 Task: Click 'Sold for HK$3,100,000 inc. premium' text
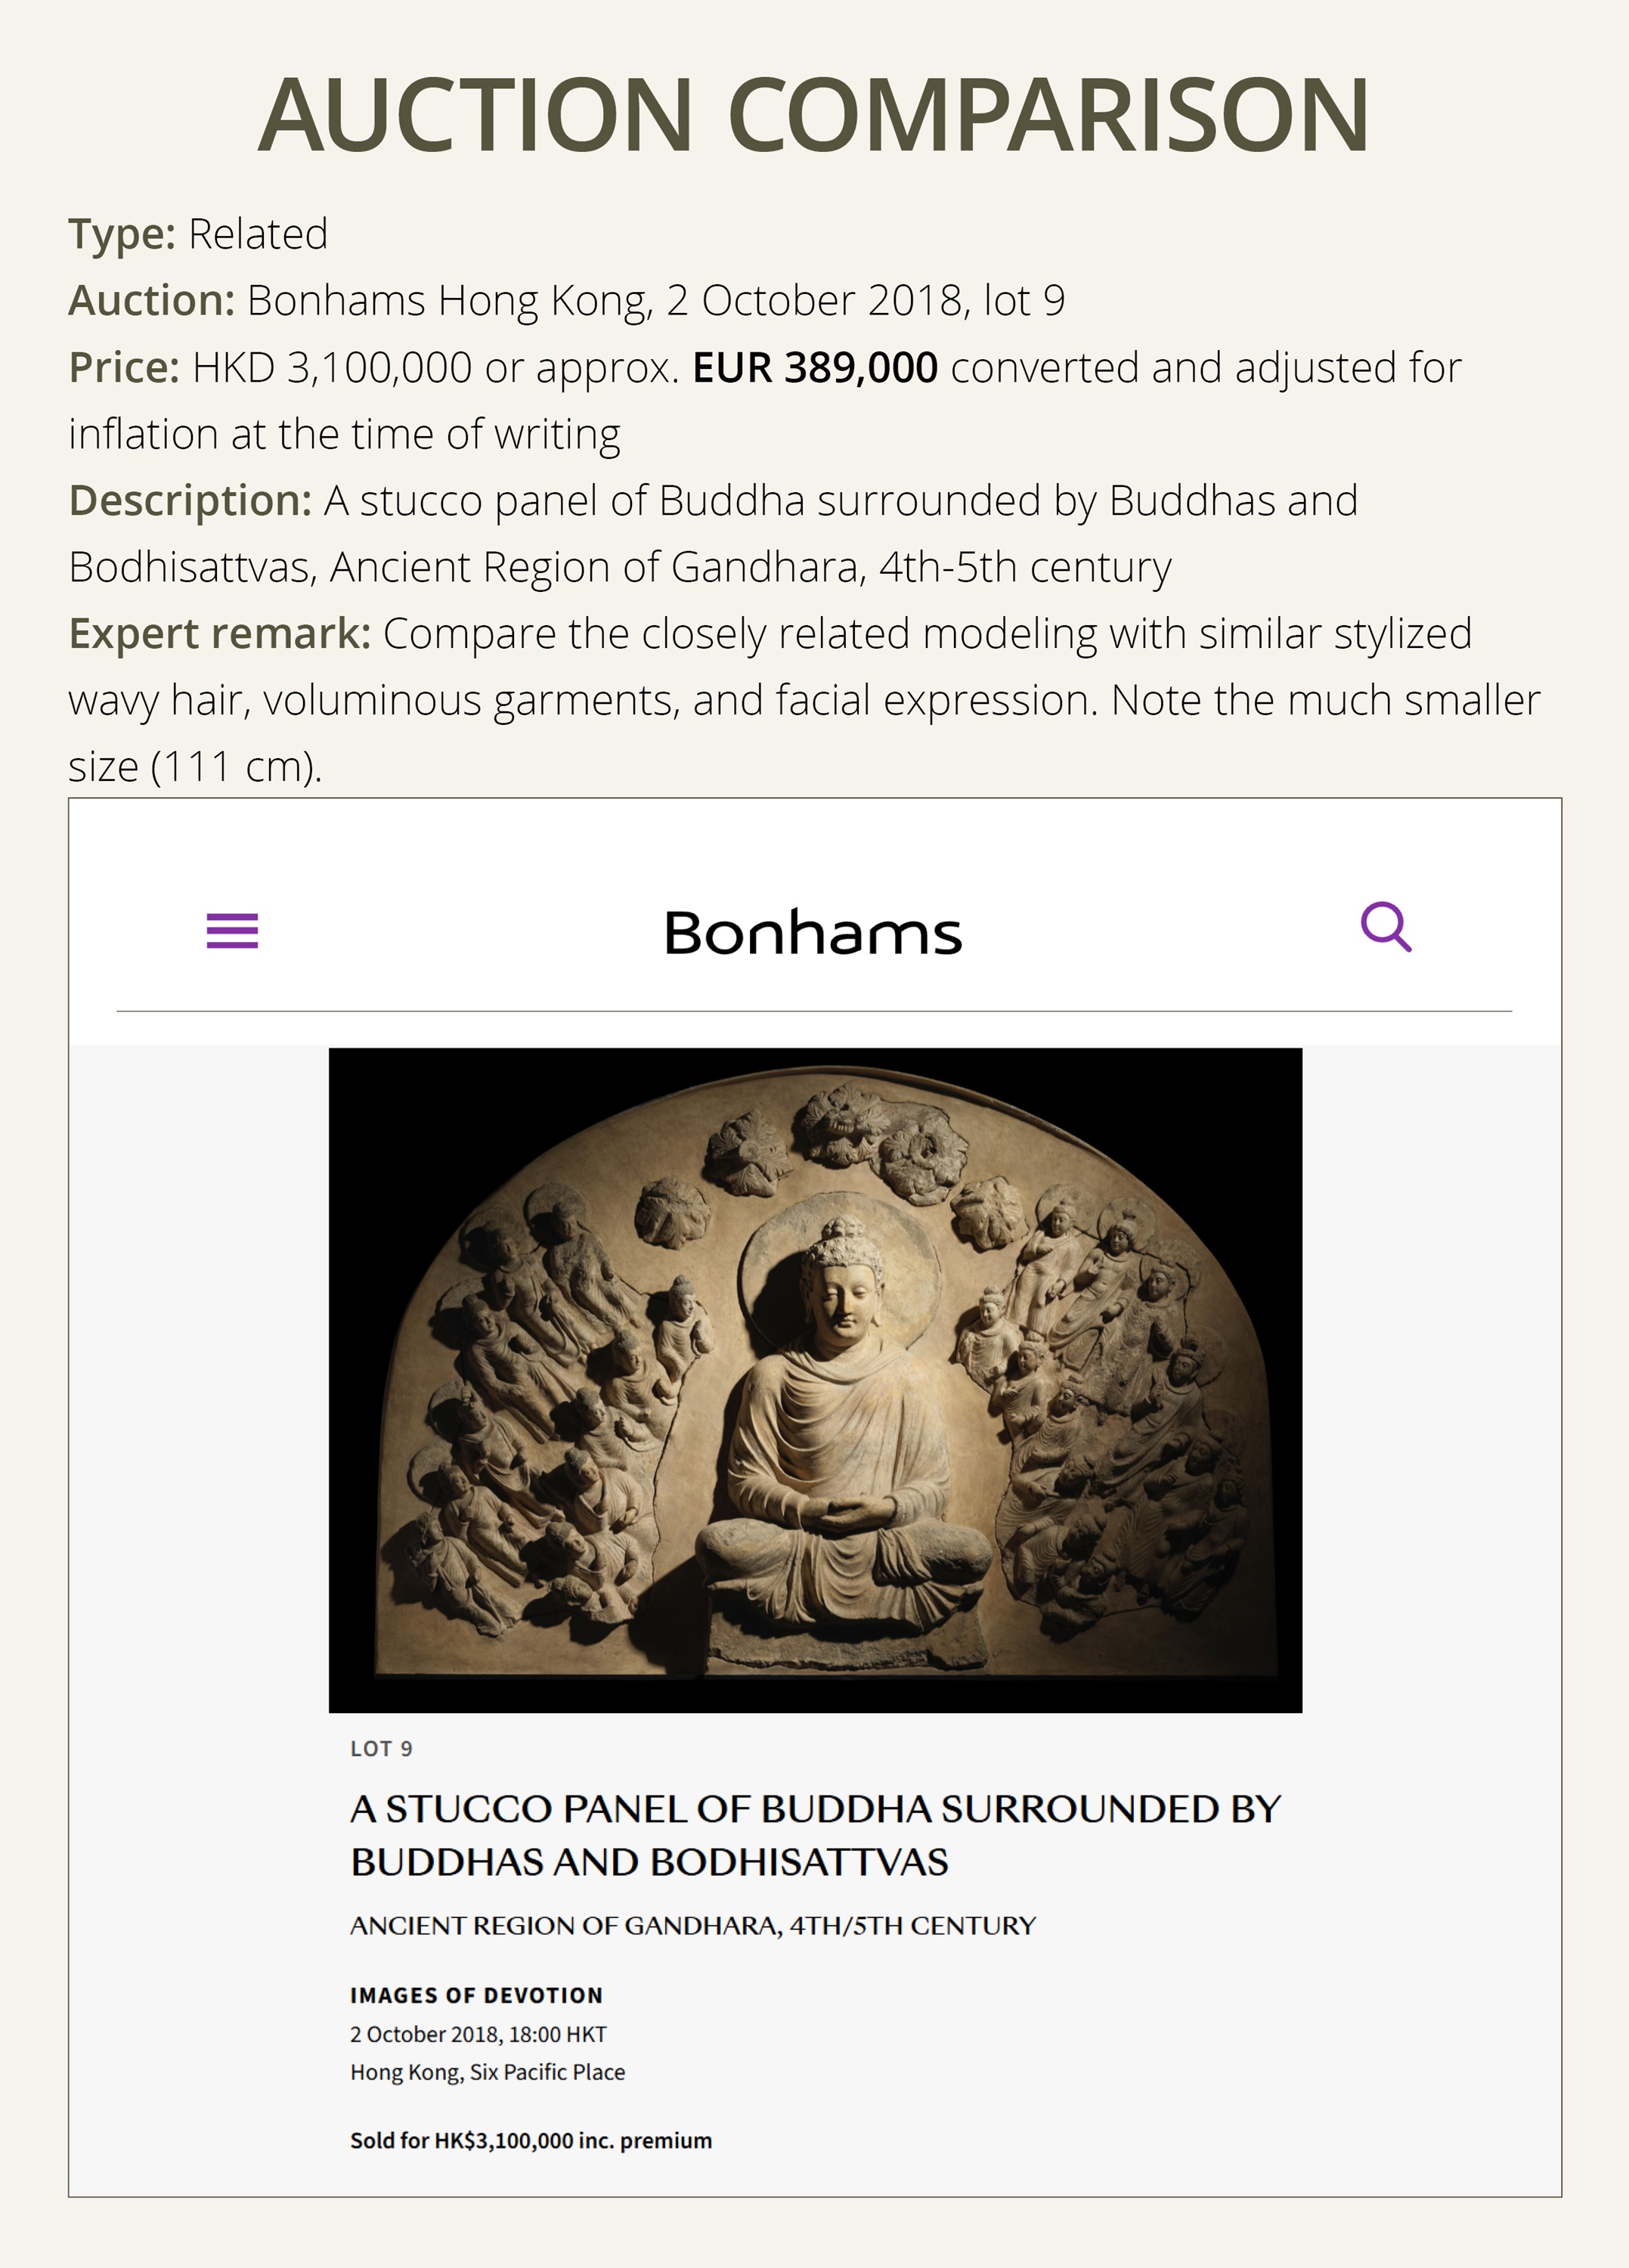point(530,2141)
